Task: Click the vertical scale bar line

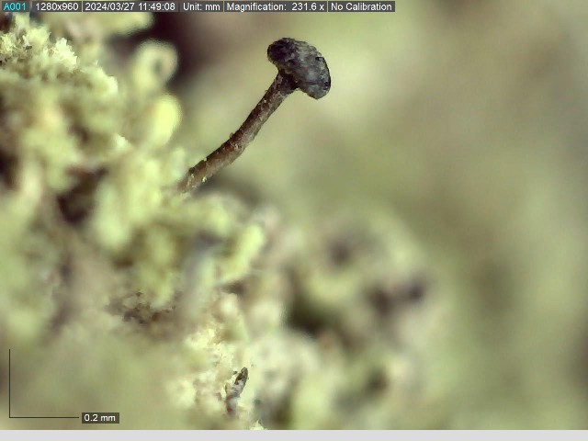Action: pyautogui.click(x=10, y=384)
